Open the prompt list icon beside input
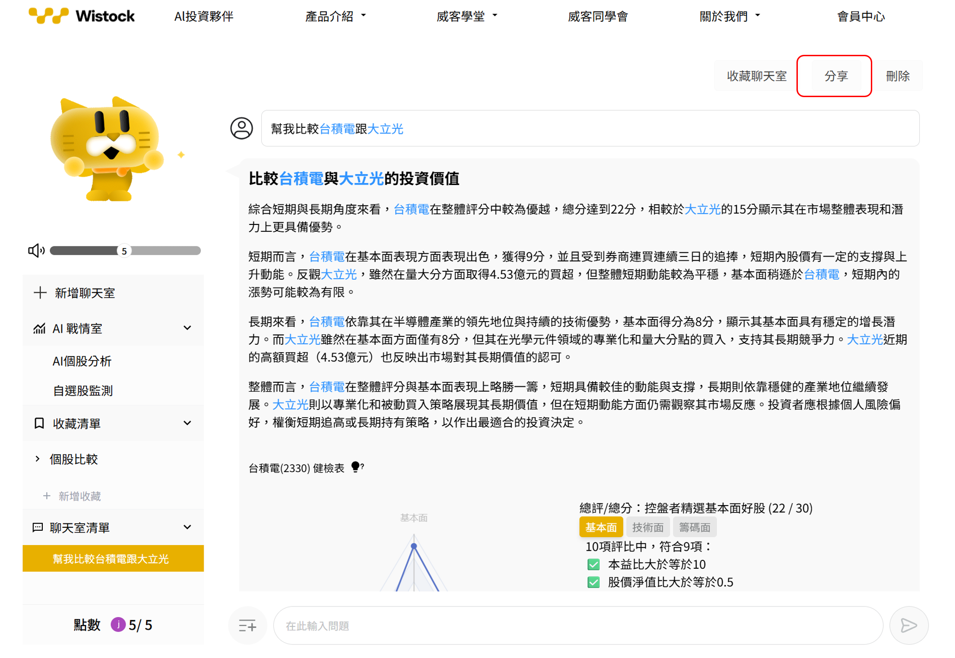Image resolution: width=955 pixels, height=658 pixels. (247, 625)
